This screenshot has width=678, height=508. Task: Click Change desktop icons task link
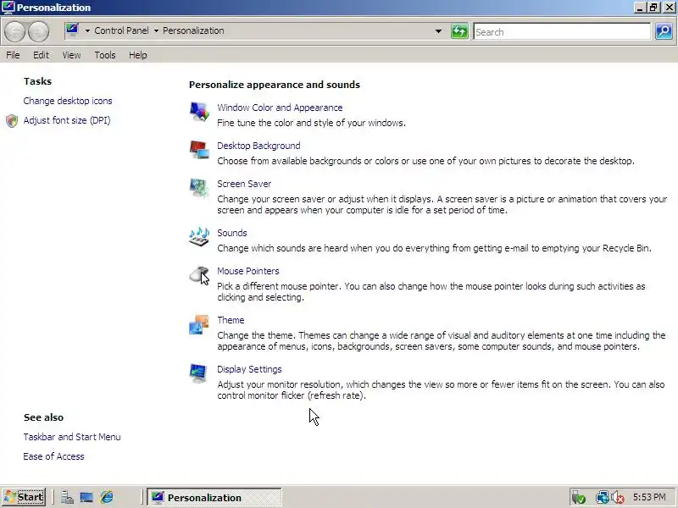68,101
